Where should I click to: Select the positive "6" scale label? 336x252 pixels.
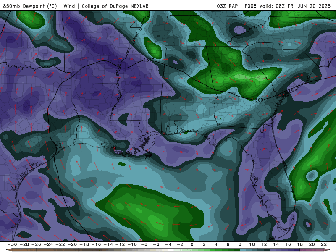(x=228, y=244)
